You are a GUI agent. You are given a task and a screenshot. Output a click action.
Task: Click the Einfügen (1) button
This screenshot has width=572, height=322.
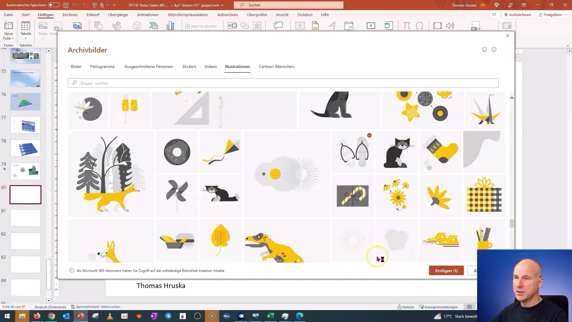pos(446,271)
